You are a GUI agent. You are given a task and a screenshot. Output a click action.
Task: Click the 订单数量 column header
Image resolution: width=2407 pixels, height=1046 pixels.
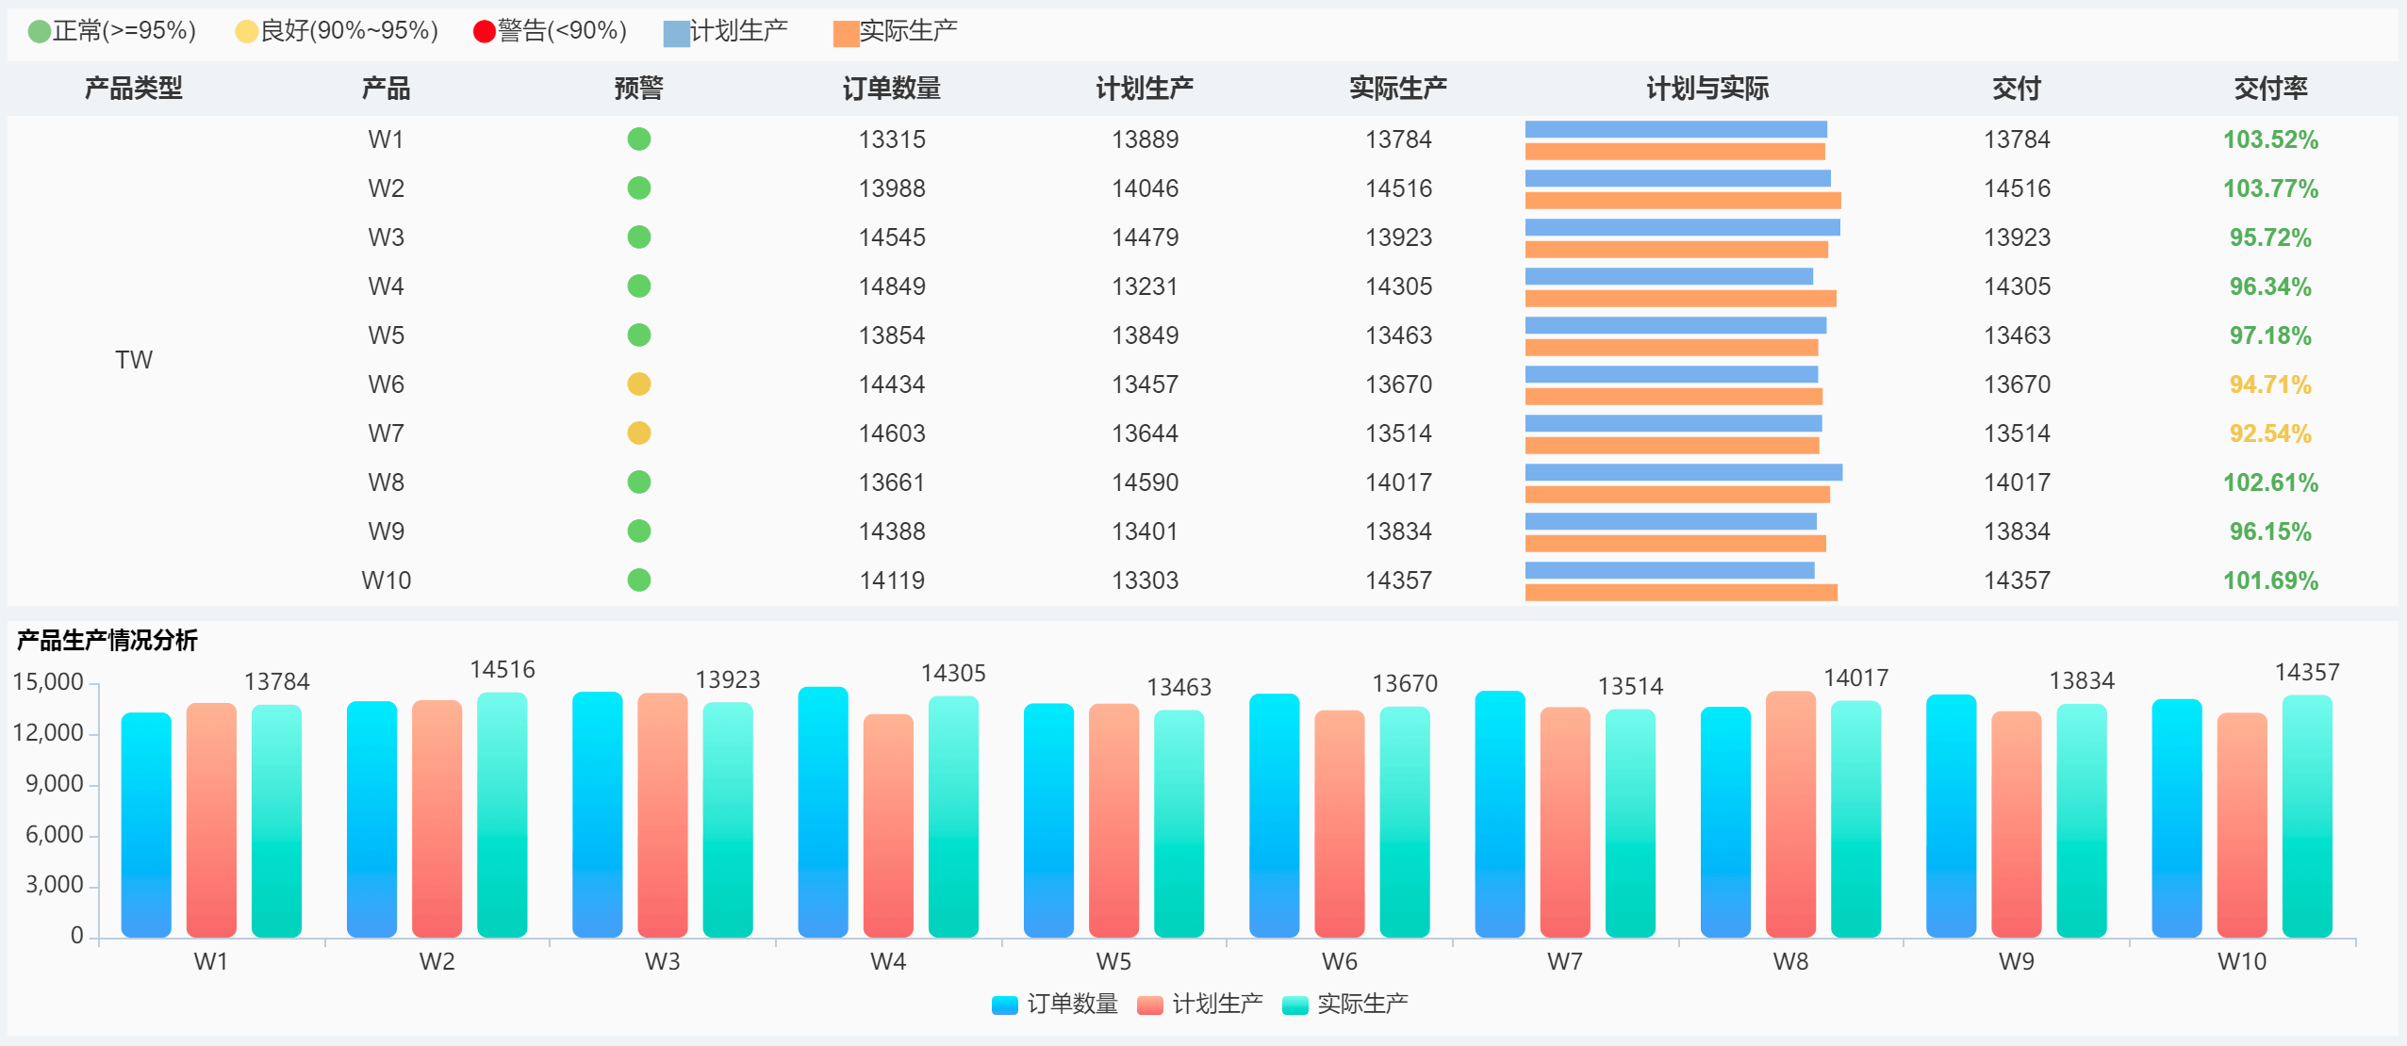tap(891, 89)
